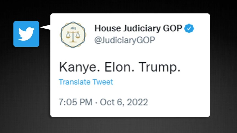Open the House Judiciary GOP profile avatar
This screenshot has width=237, height=133.
[73, 35]
